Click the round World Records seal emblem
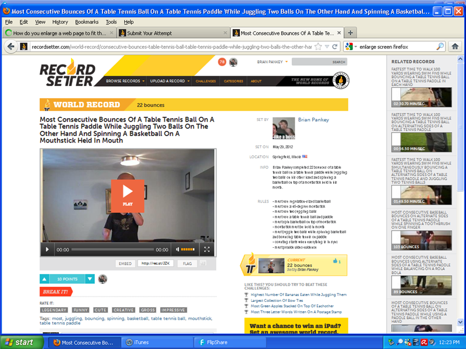The height and width of the screenshot is (349, 466). (341, 80)
